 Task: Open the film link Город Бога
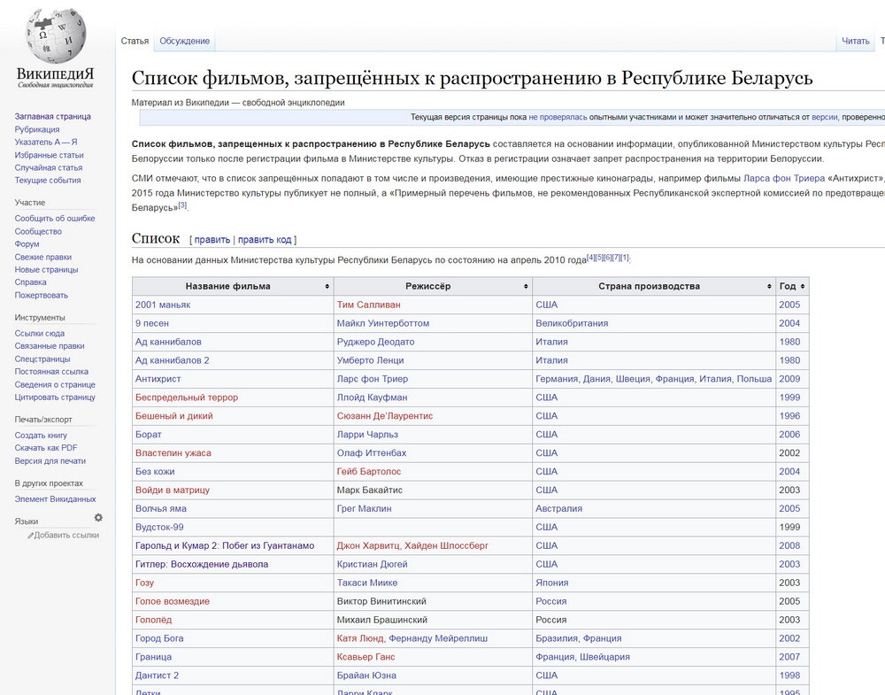click(159, 638)
